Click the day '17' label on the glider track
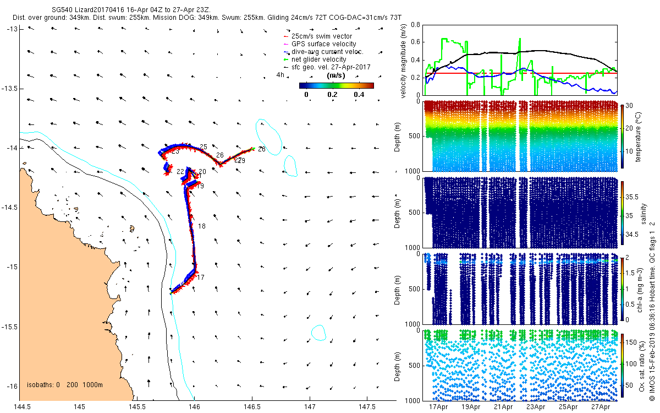The height and width of the screenshot is (413, 660). (201, 278)
